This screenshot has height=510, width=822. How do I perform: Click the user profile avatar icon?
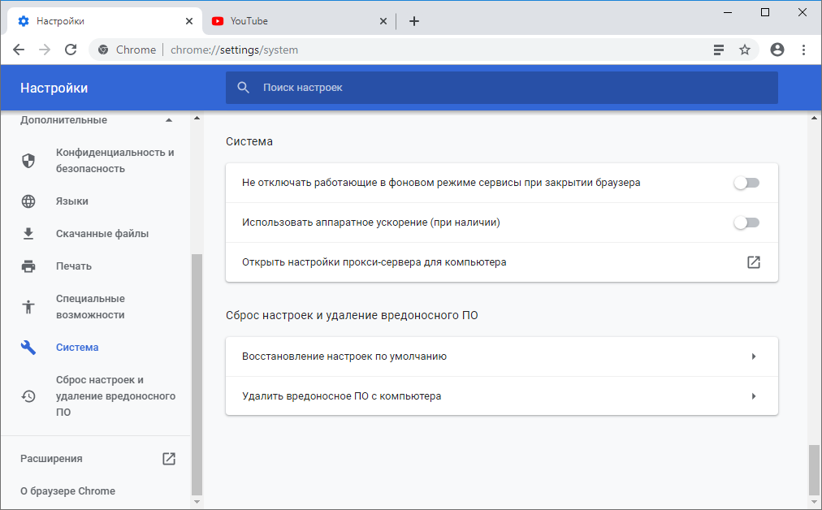click(x=777, y=50)
